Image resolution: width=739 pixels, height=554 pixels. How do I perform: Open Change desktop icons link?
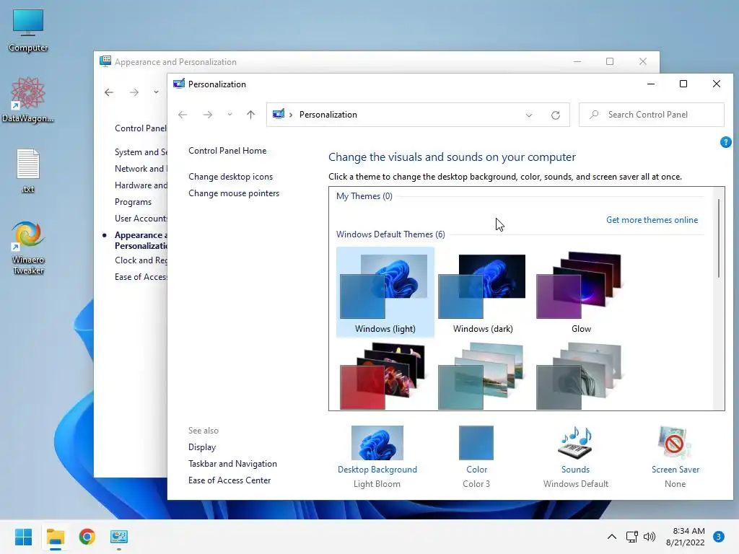230,177
